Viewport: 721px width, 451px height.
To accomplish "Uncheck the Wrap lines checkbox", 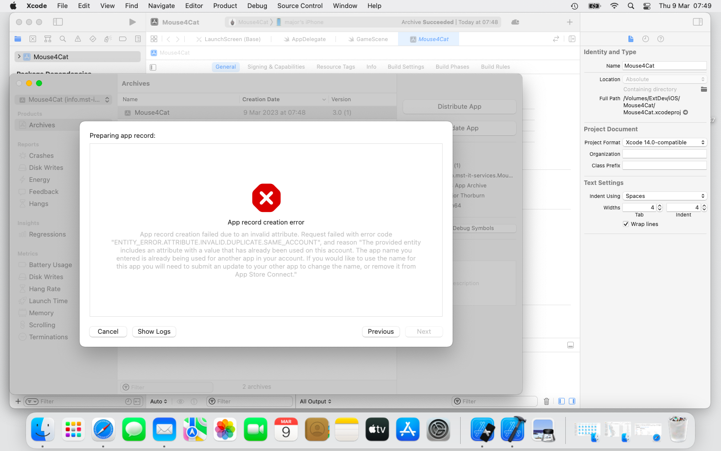I will click(626, 224).
